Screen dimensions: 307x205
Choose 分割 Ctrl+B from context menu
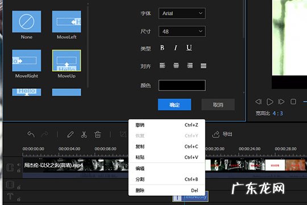[x=167, y=179]
